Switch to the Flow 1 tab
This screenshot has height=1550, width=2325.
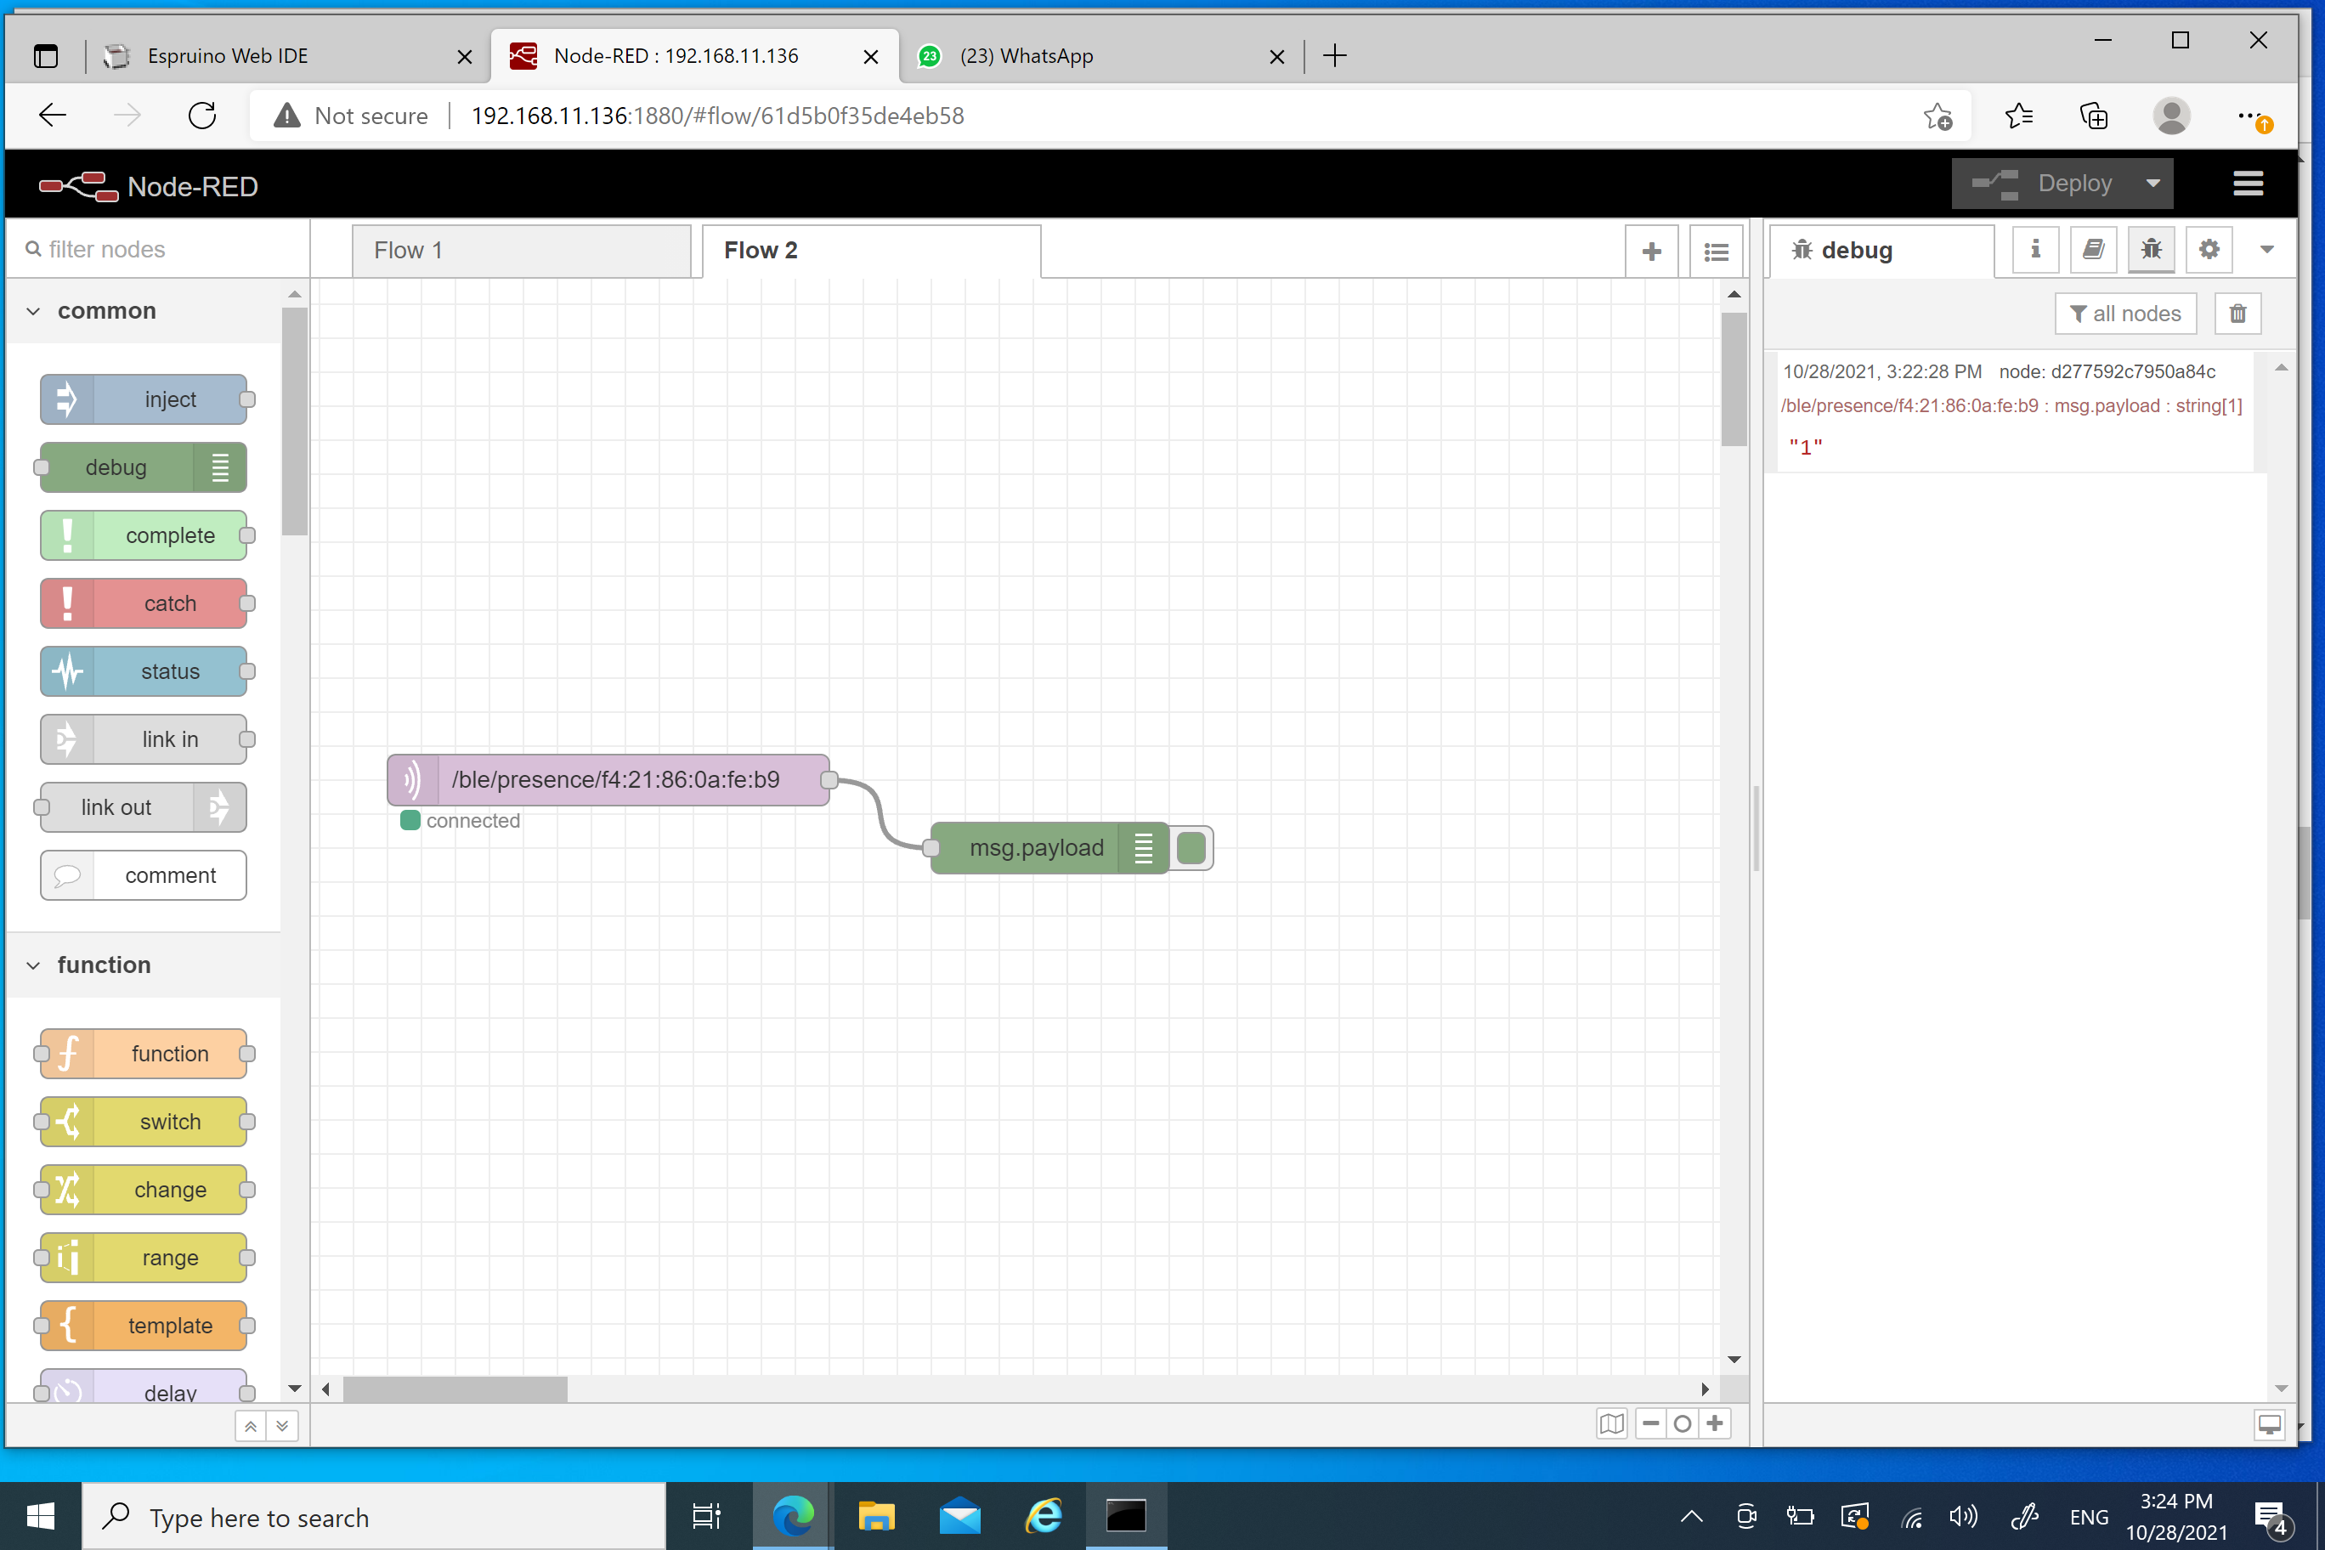521,251
